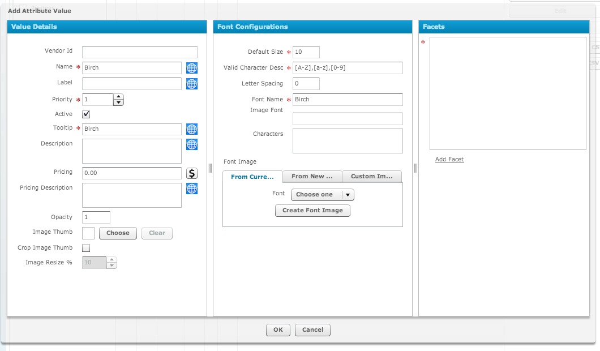Click the dollar sign icon beside Pricing
The image size is (600, 351).
pos(191,173)
